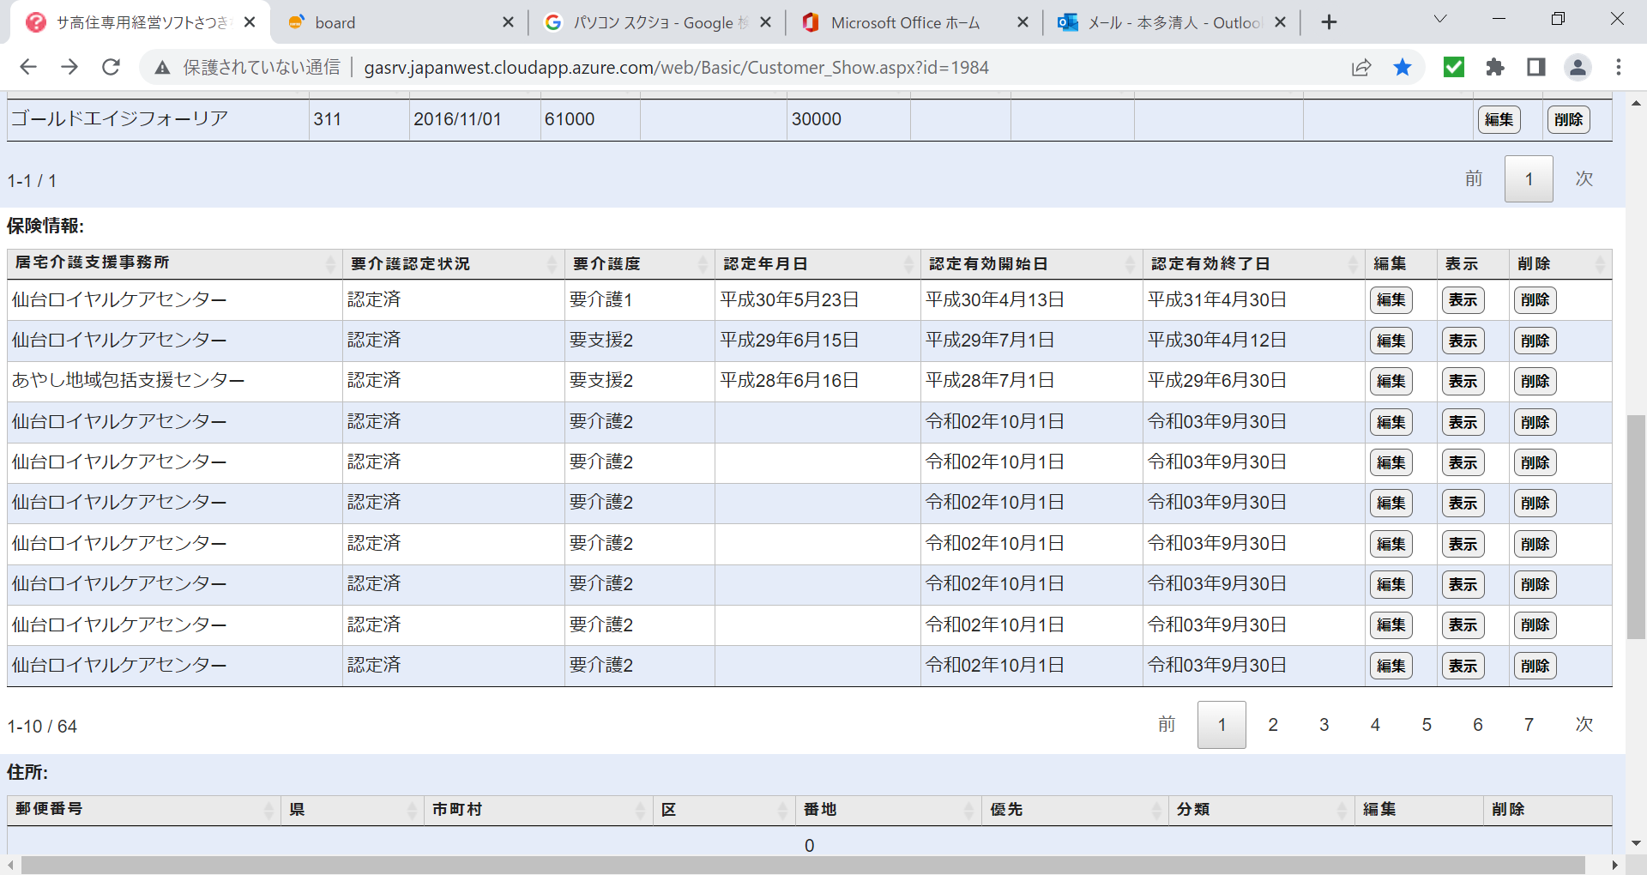Image resolution: width=1647 pixels, height=875 pixels.
Task: Click the green checkmark extension icon
Action: (x=1454, y=67)
